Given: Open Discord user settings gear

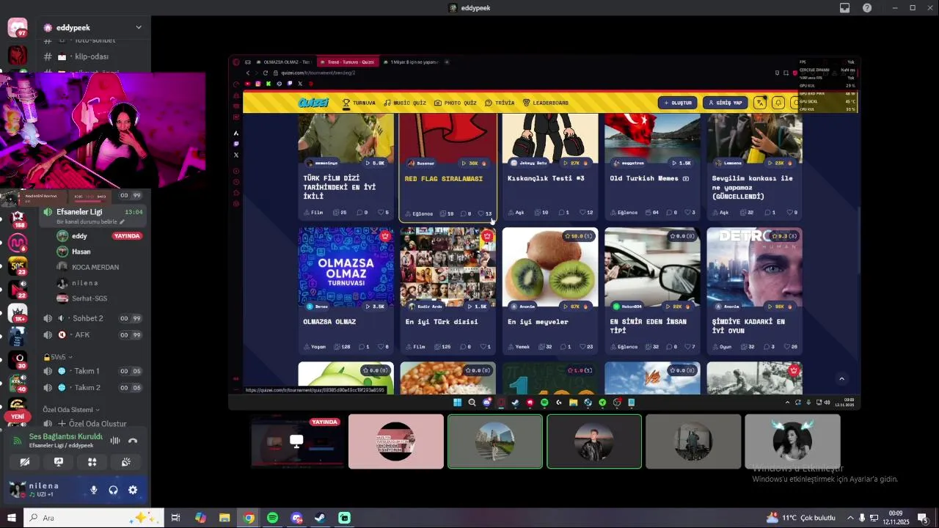Looking at the screenshot, I should click(133, 490).
